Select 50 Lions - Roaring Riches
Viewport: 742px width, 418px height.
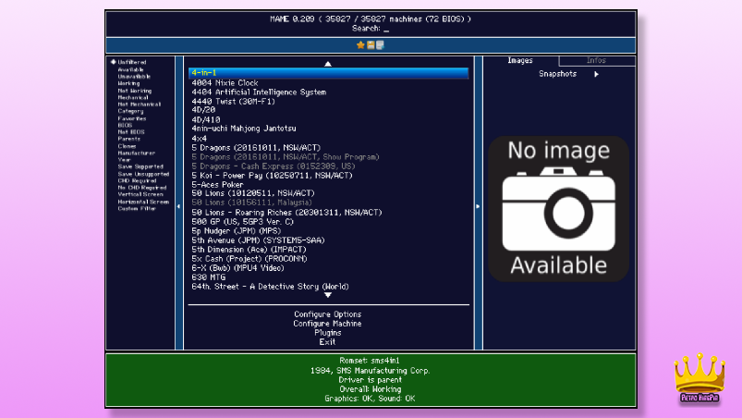(286, 213)
